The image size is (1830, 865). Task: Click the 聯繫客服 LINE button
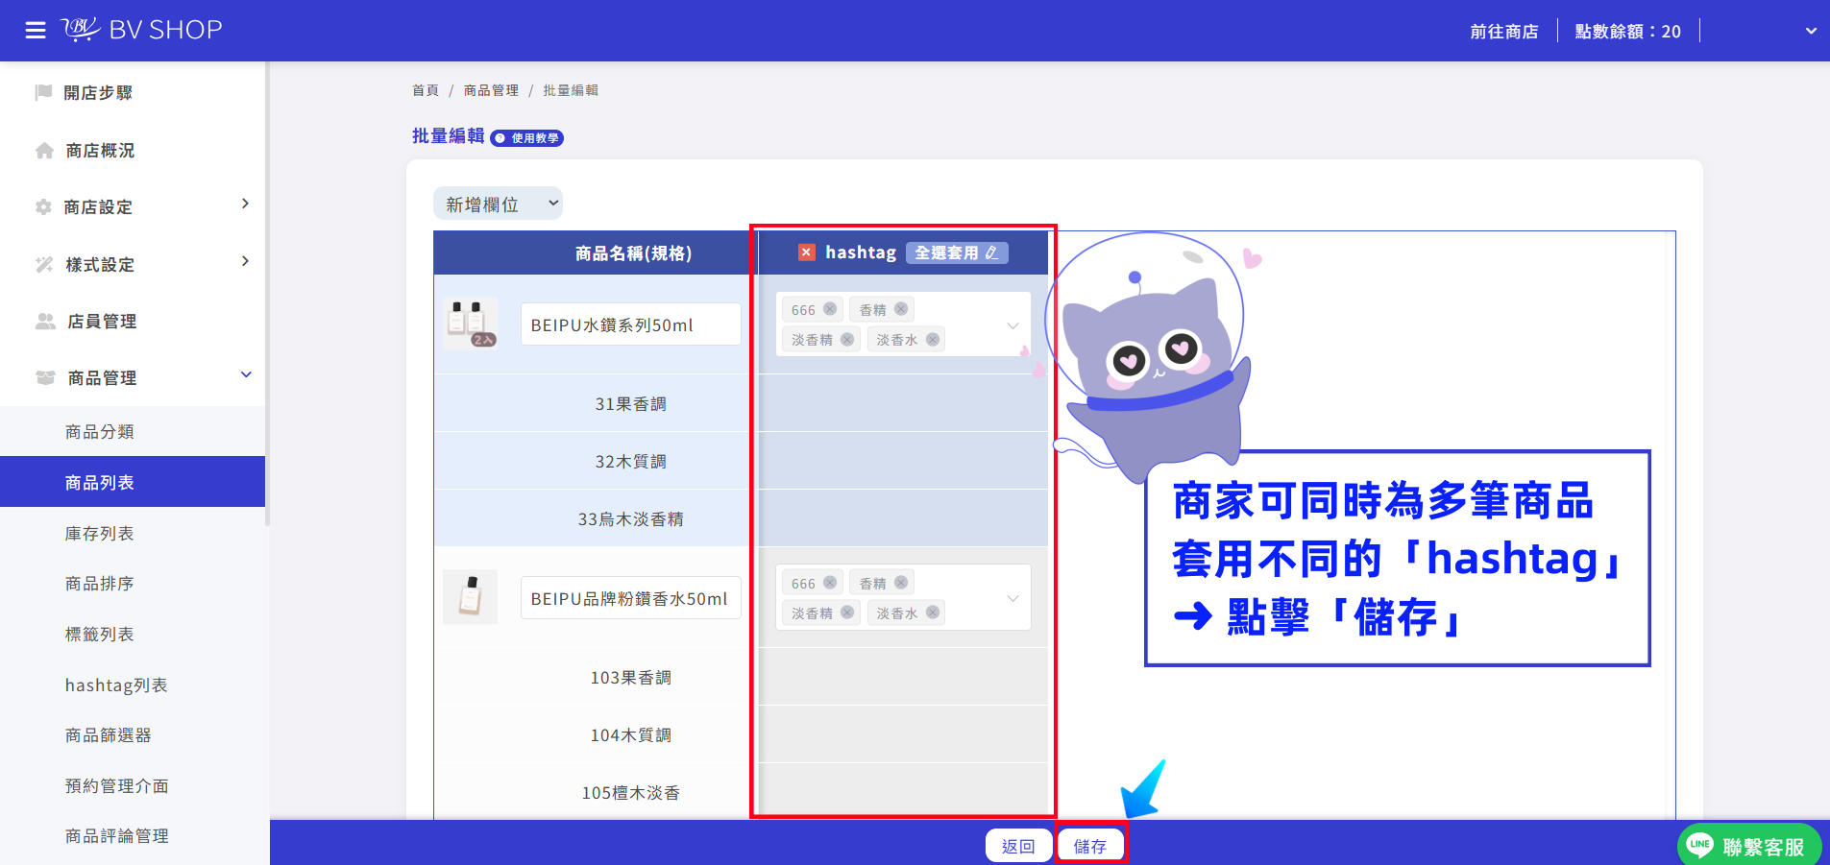[x=1748, y=846]
